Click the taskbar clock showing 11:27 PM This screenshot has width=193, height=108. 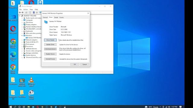(x=174, y=107)
